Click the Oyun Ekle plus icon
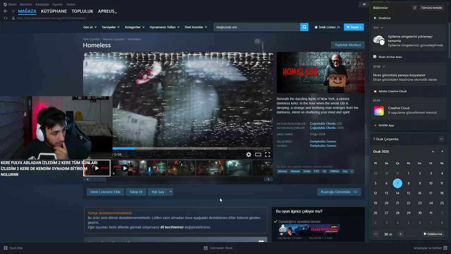 pyautogui.click(x=6, y=248)
